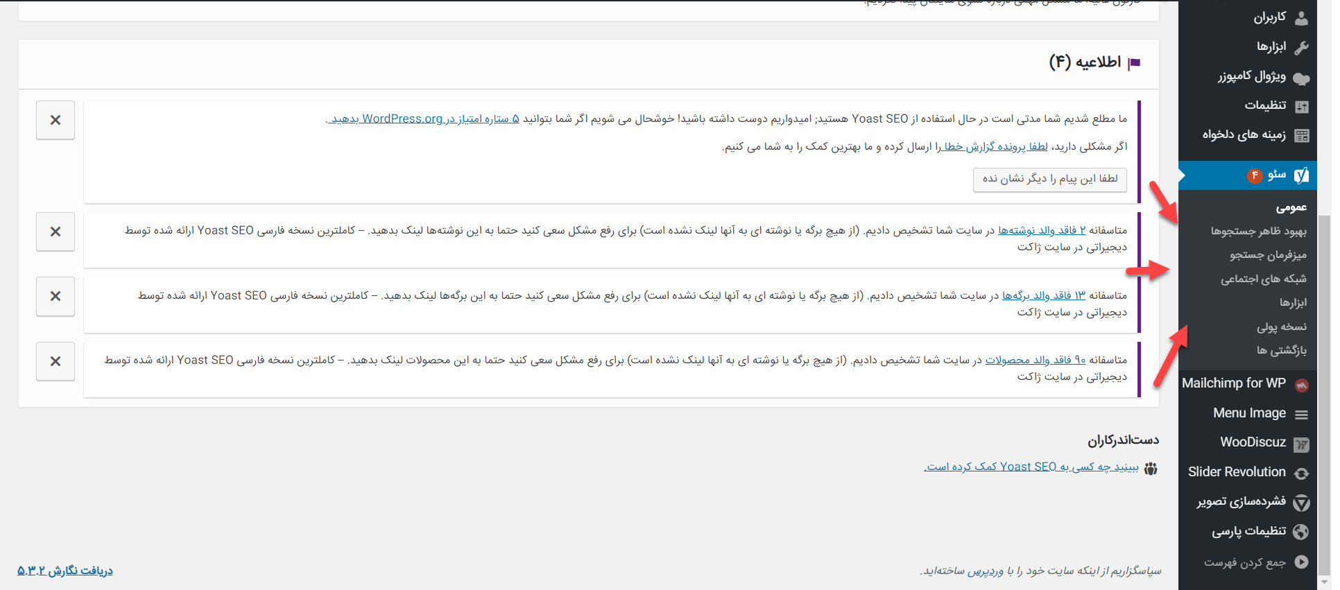Click the Yoast سئو logo icon
This screenshot has height=590, width=1340.
click(x=1301, y=175)
